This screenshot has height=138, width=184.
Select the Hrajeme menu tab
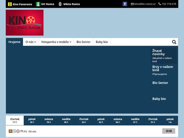pos(14,42)
